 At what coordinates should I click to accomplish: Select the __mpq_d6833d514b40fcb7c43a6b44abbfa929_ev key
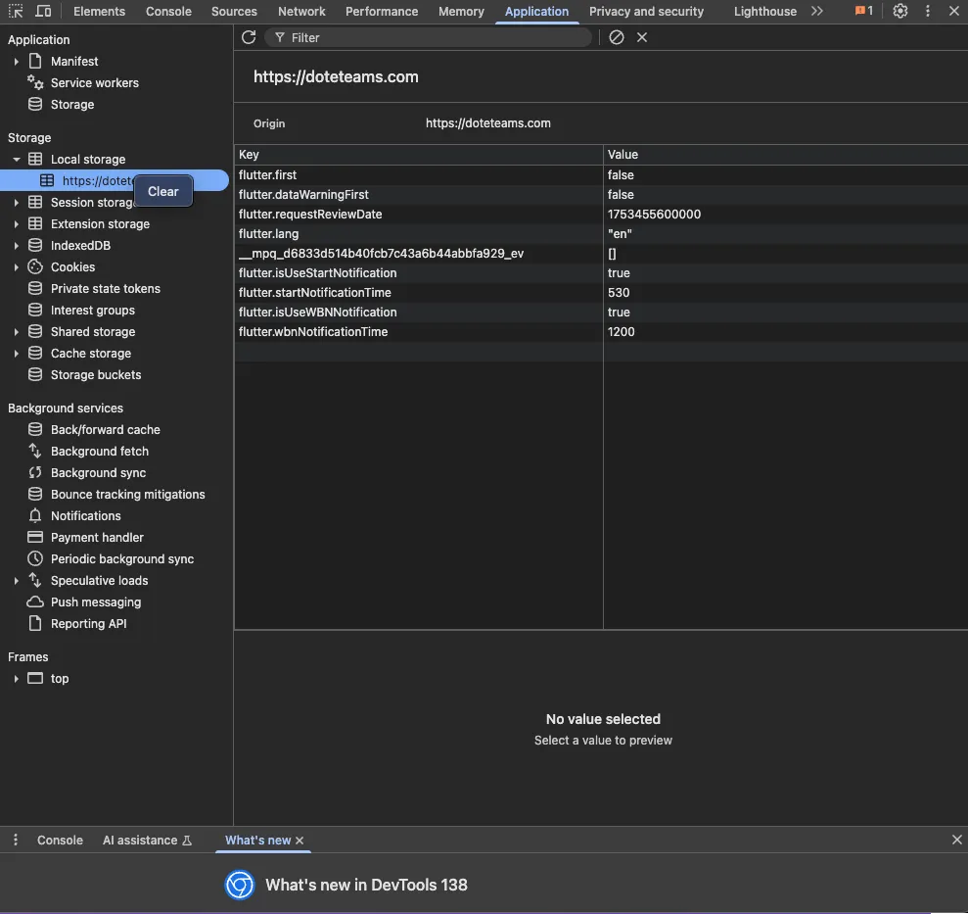click(381, 254)
